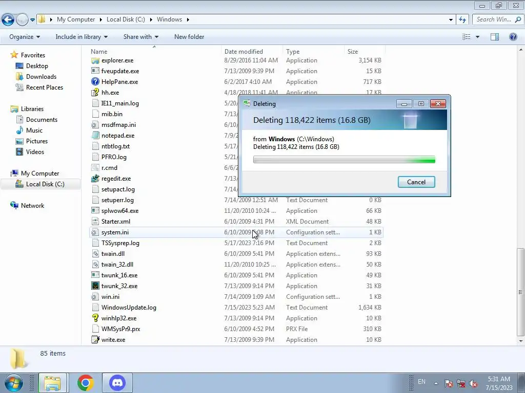525x393 pixels.
Task: Select the explorer.exe file icon
Action: [x=95, y=60]
